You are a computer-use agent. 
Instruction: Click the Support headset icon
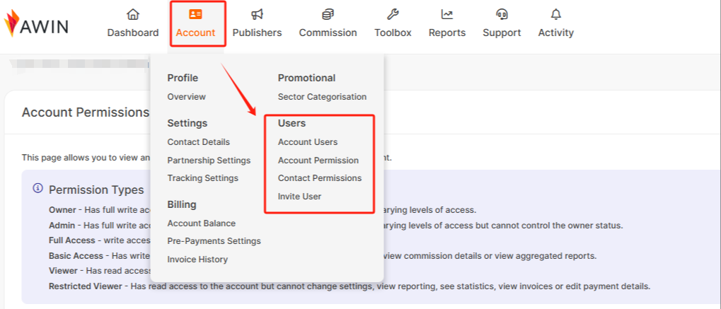point(502,15)
